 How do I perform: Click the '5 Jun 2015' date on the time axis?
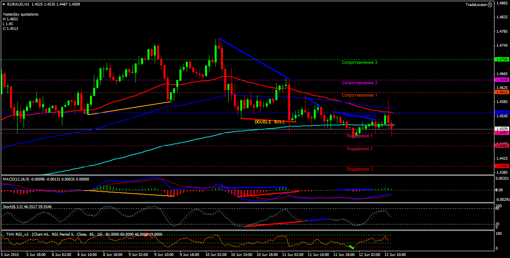point(9,254)
